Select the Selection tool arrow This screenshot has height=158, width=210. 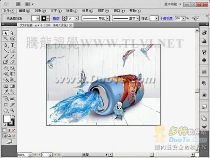click(x=5, y=33)
